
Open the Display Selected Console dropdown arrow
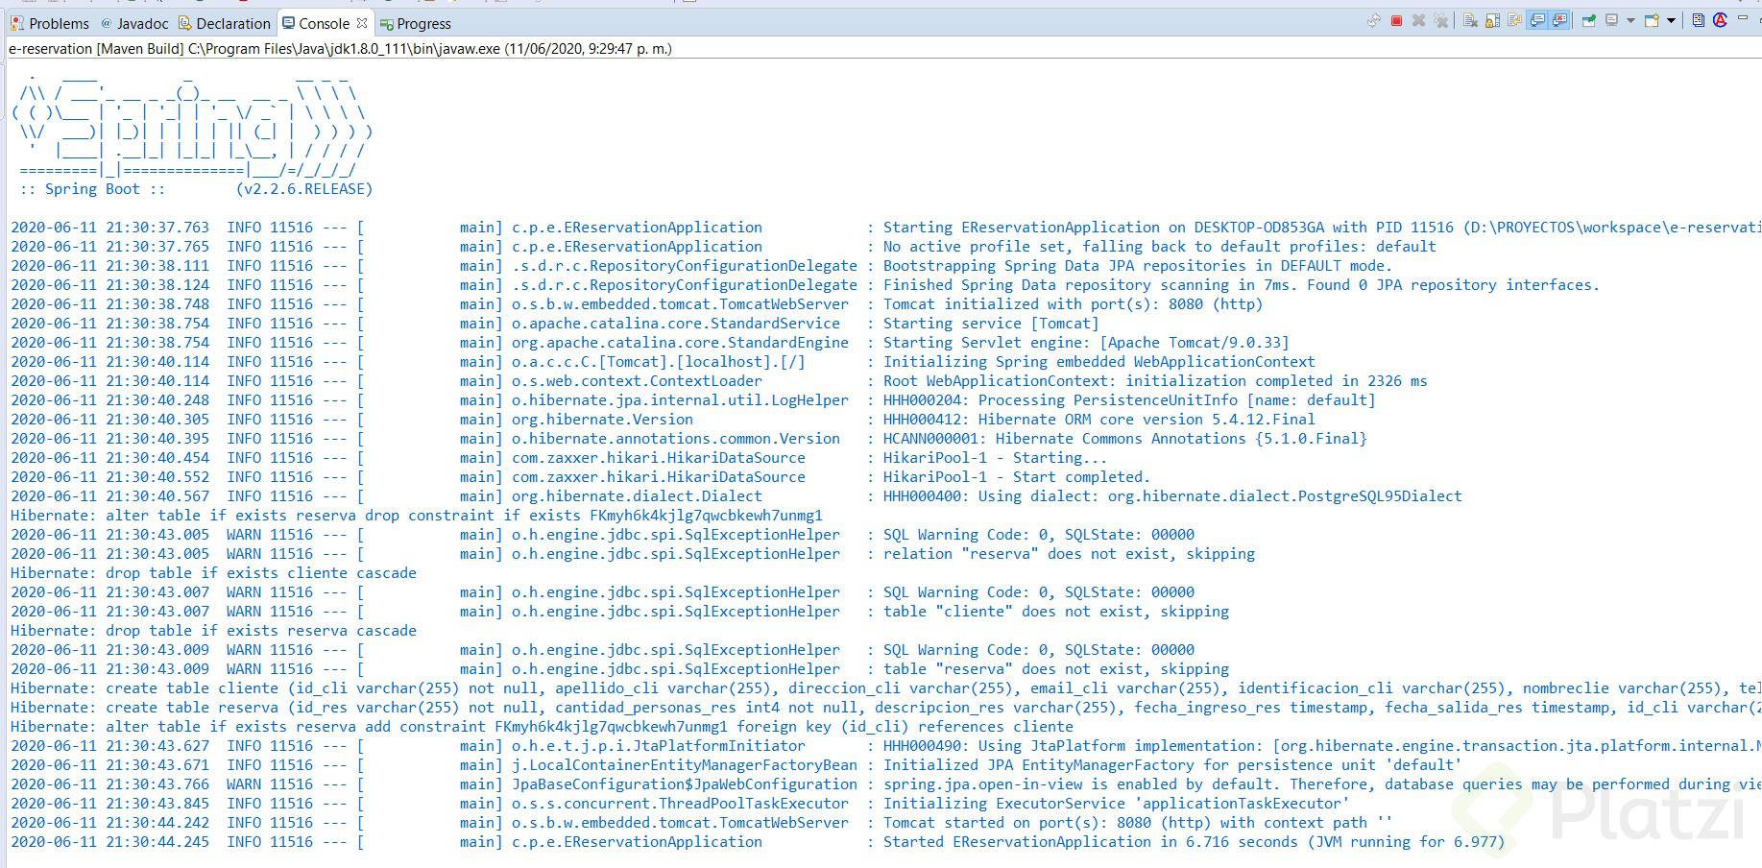tap(1630, 20)
